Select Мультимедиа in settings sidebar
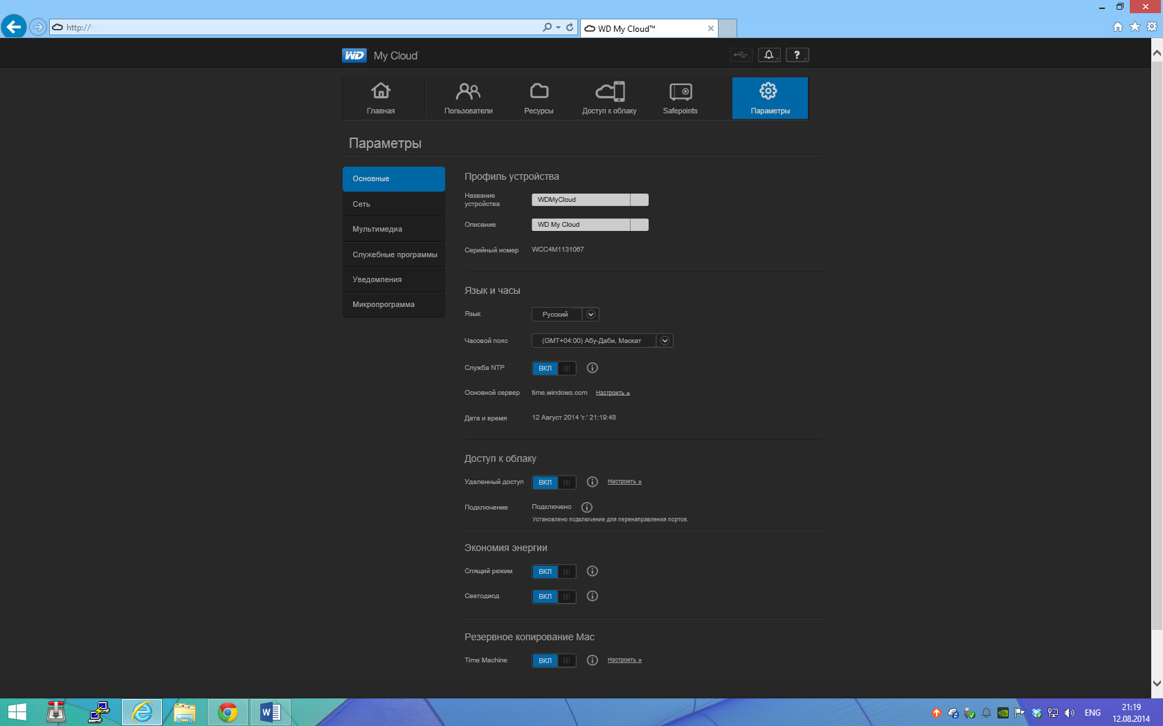The image size is (1163, 726). click(x=393, y=229)
